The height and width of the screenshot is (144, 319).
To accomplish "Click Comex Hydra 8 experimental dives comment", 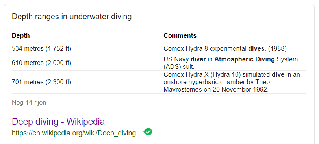I will click(225, 49).
